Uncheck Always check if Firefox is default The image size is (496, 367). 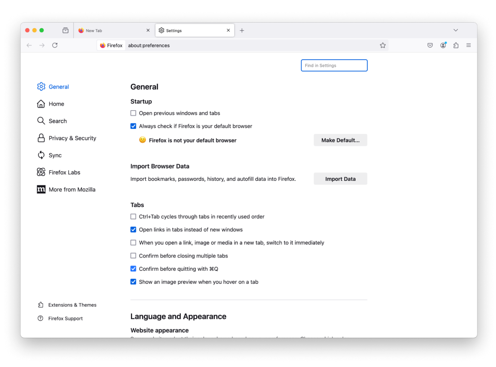133,126
